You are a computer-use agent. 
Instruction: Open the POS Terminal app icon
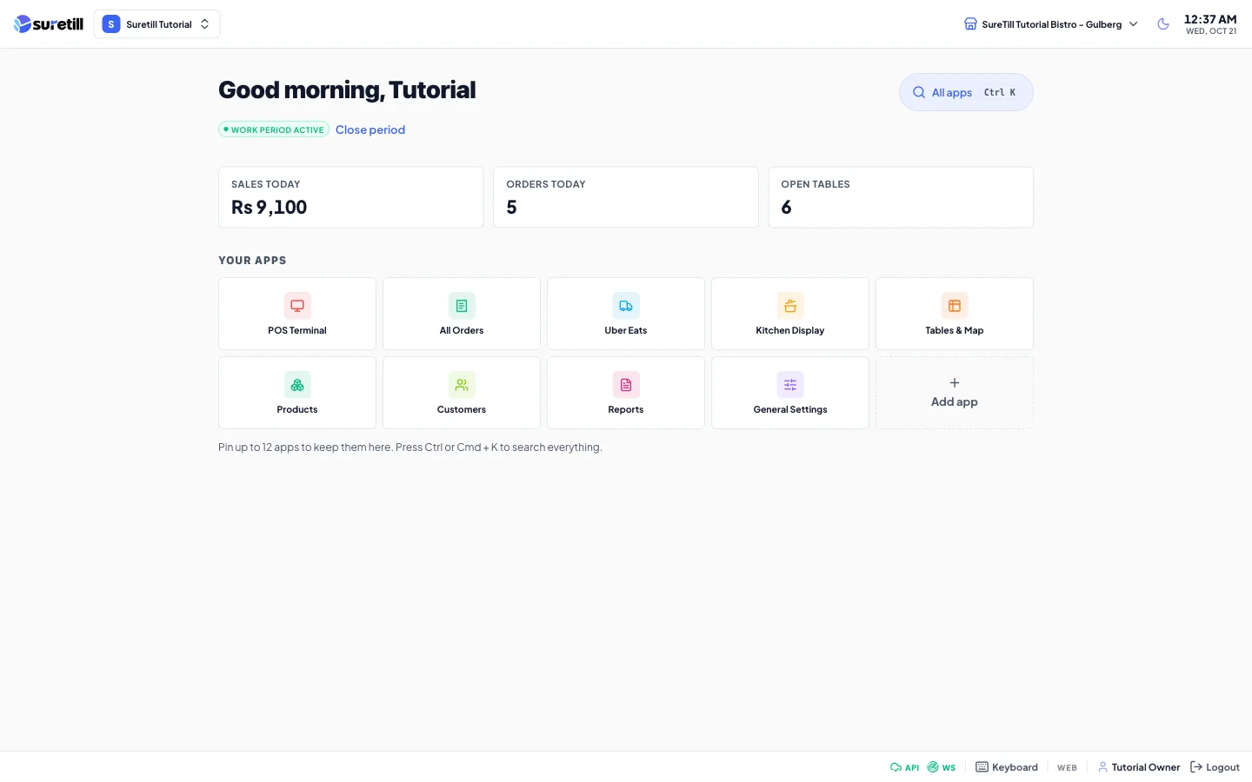click(297, 306)
